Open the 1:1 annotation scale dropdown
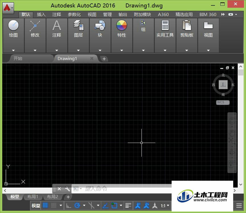 pos(165,206)
